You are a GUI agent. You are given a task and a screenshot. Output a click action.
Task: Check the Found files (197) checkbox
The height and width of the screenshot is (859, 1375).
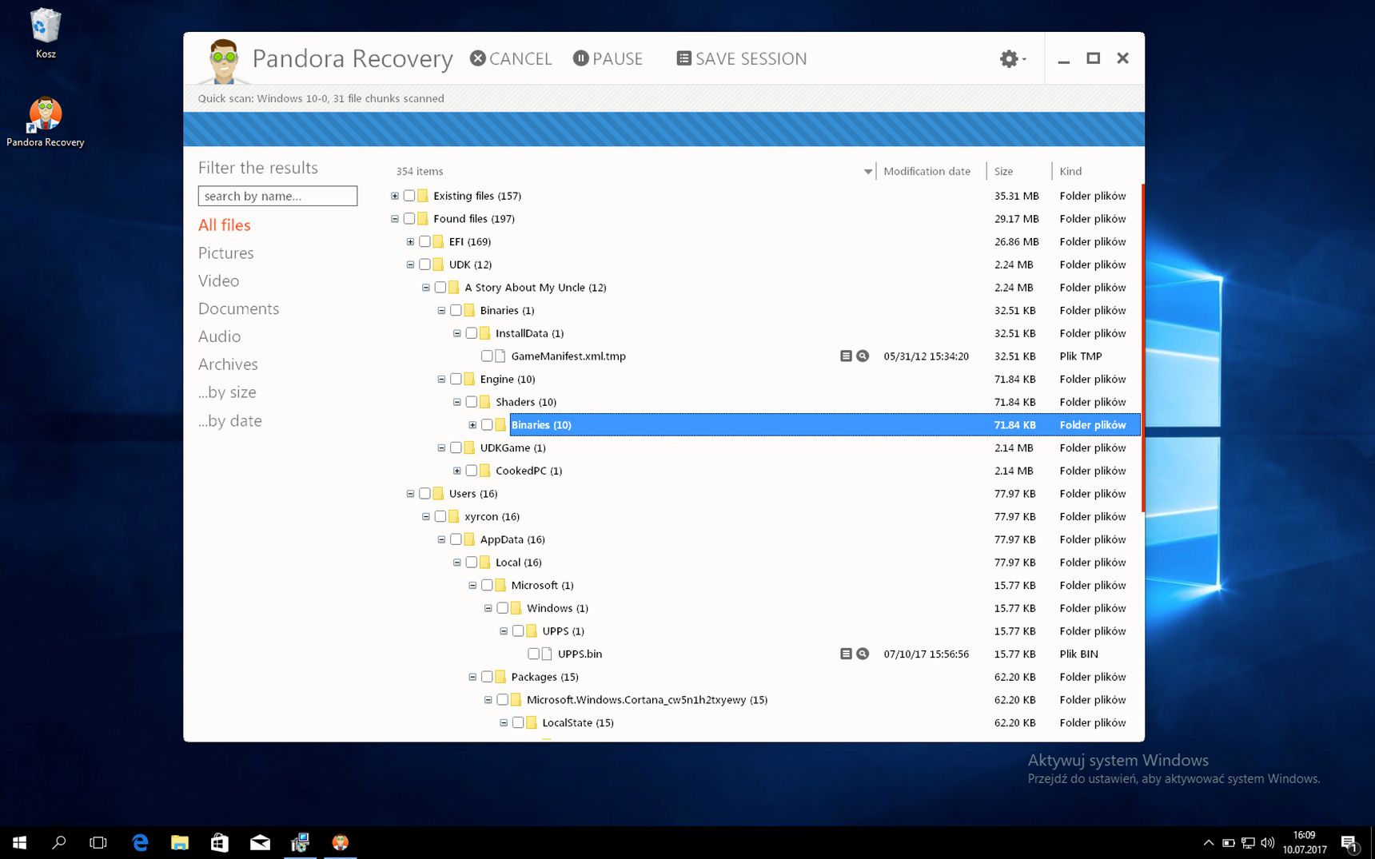click(x=409, y=219)
